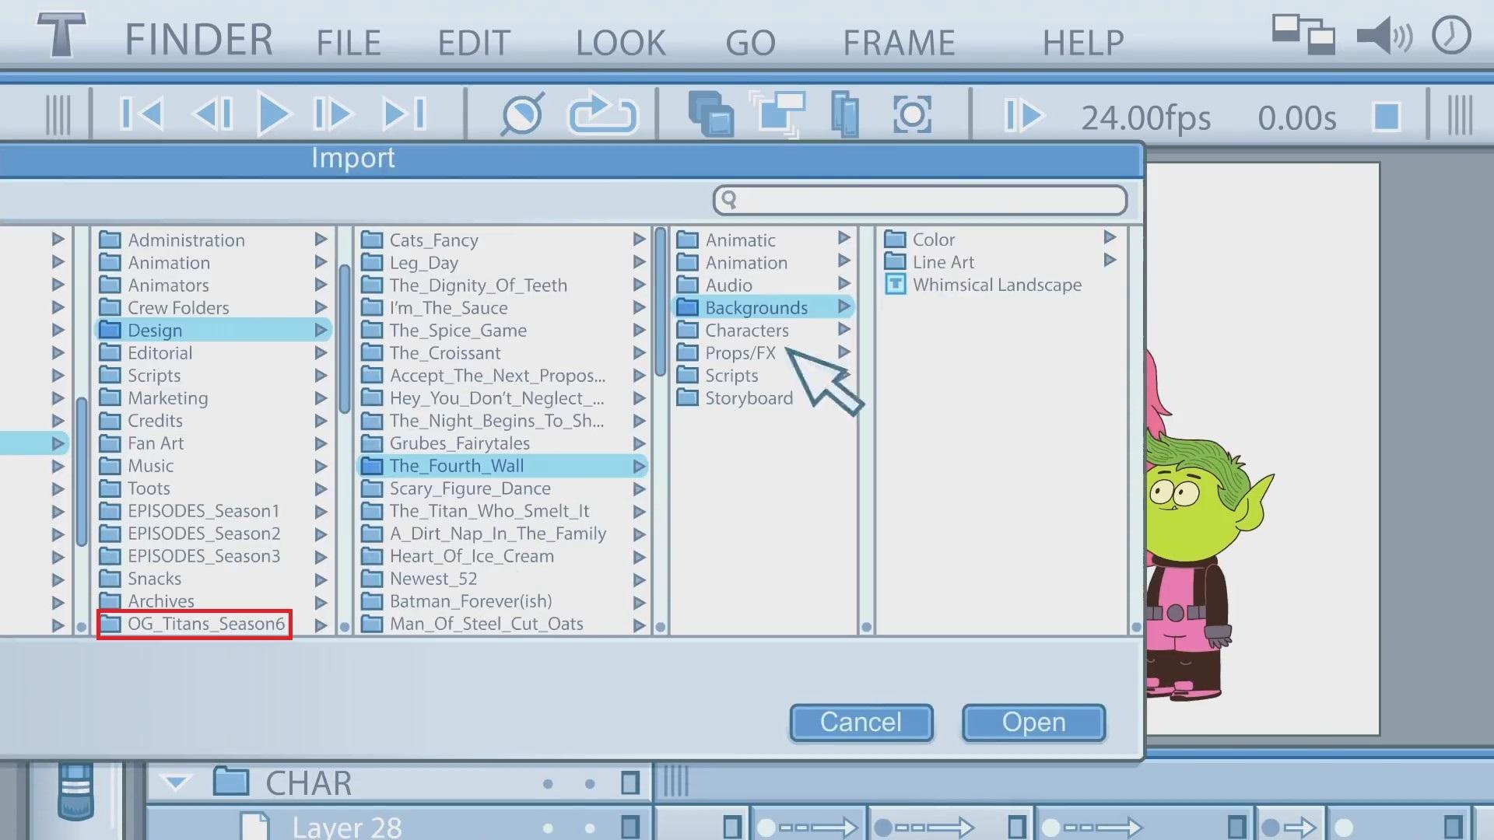Open the FINDER menu
The width and height of the screenshot is (1494, 840).
(199, 40)
